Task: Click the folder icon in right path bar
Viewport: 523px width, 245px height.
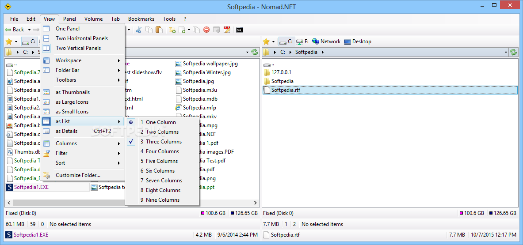Action: tap(266, 52)
